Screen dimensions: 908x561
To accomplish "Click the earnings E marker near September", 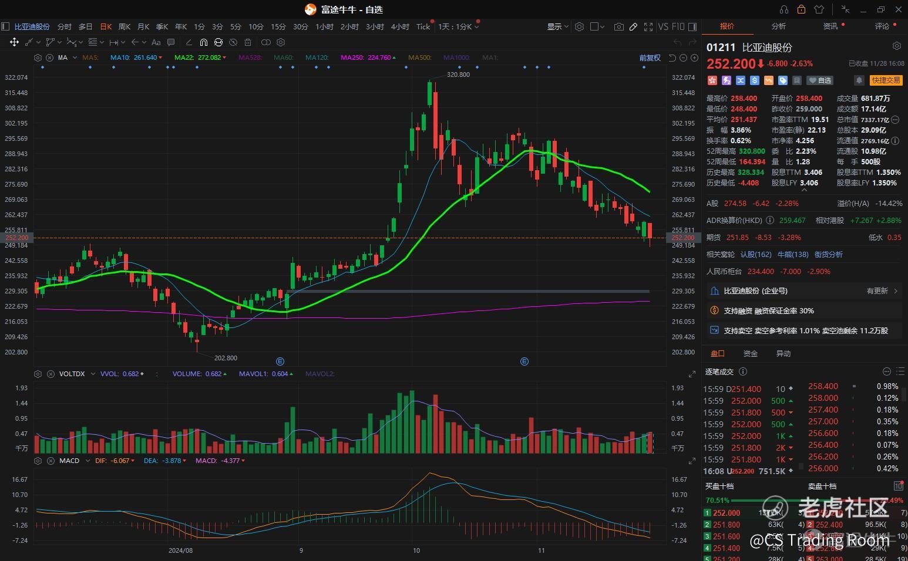I will (x=280, y=361).
